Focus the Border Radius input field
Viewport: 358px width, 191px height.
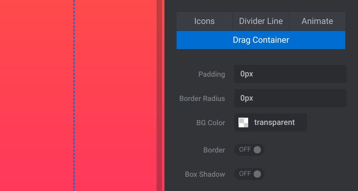pyautogui.click(x=290, y=98)
